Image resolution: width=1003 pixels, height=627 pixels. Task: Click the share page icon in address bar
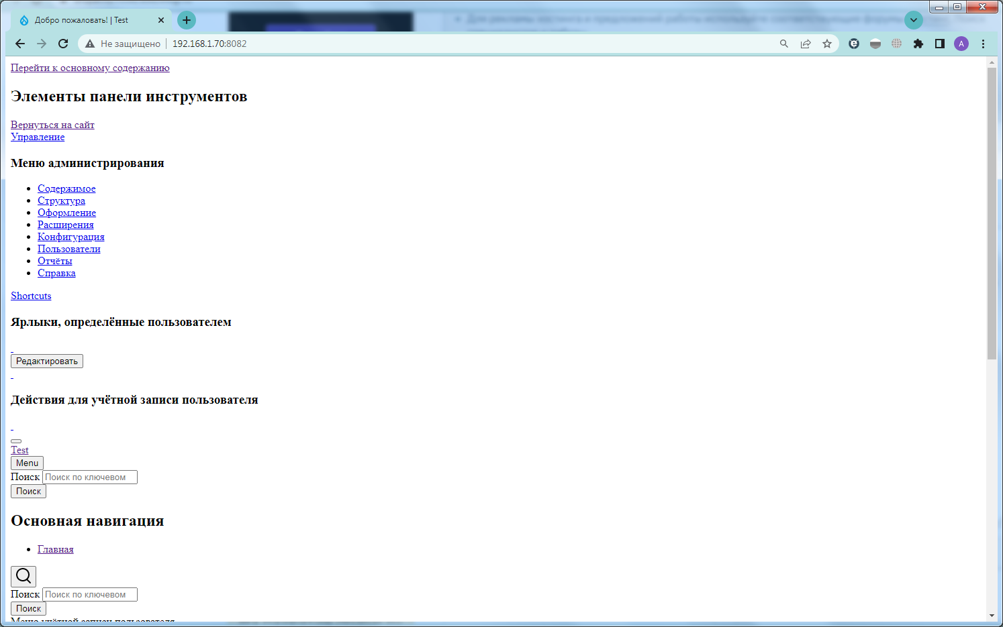(806, 44)
